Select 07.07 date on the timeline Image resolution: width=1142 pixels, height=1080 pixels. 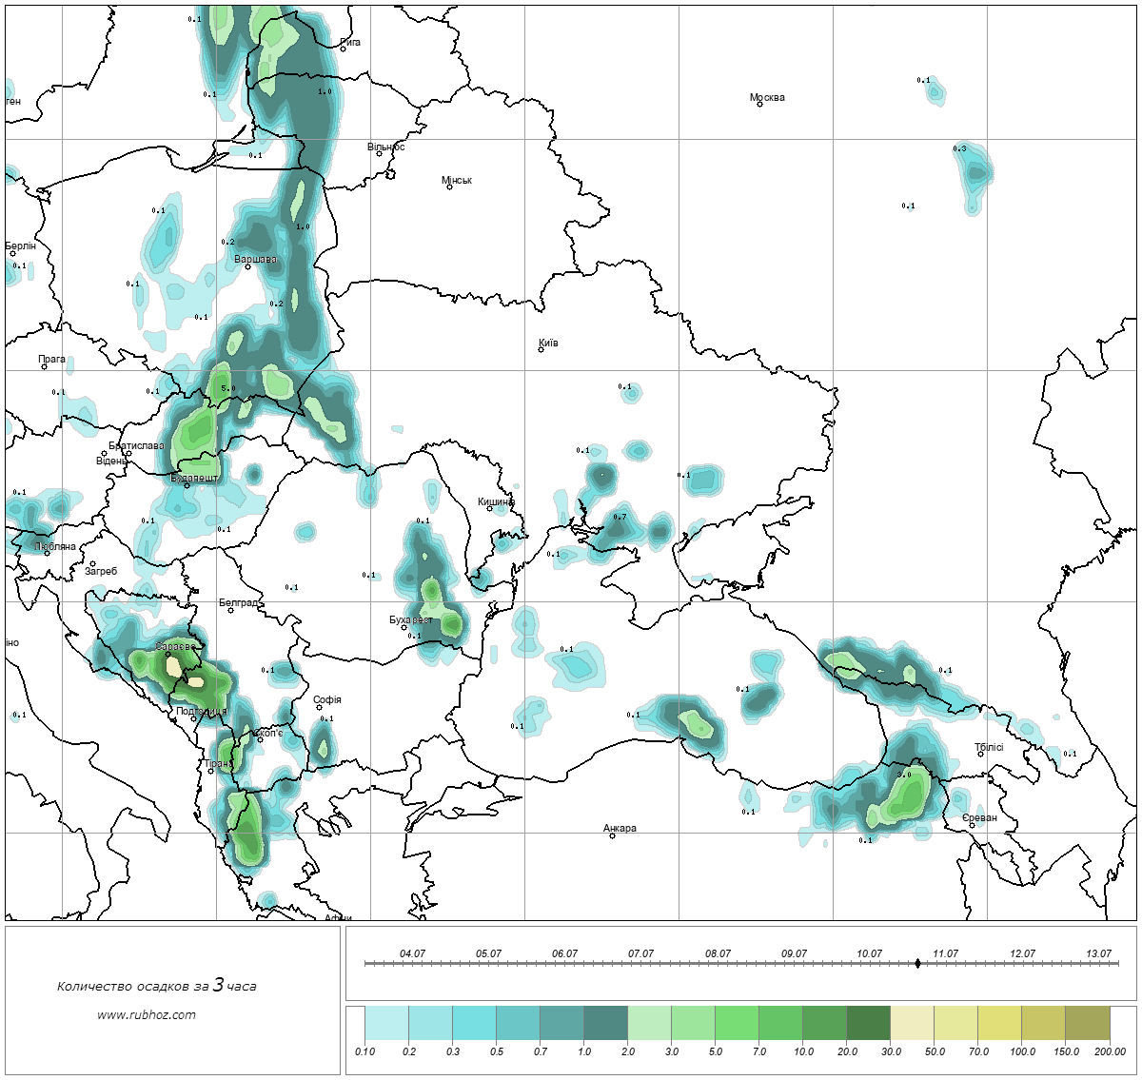(x=640, y=953)
